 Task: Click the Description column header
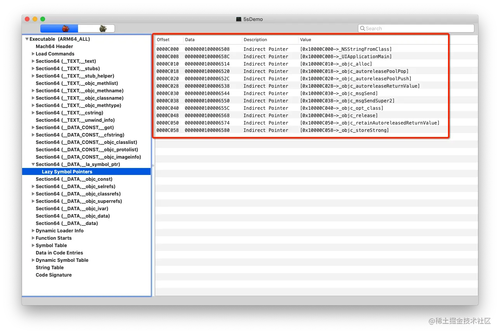(x=270, y=40)
